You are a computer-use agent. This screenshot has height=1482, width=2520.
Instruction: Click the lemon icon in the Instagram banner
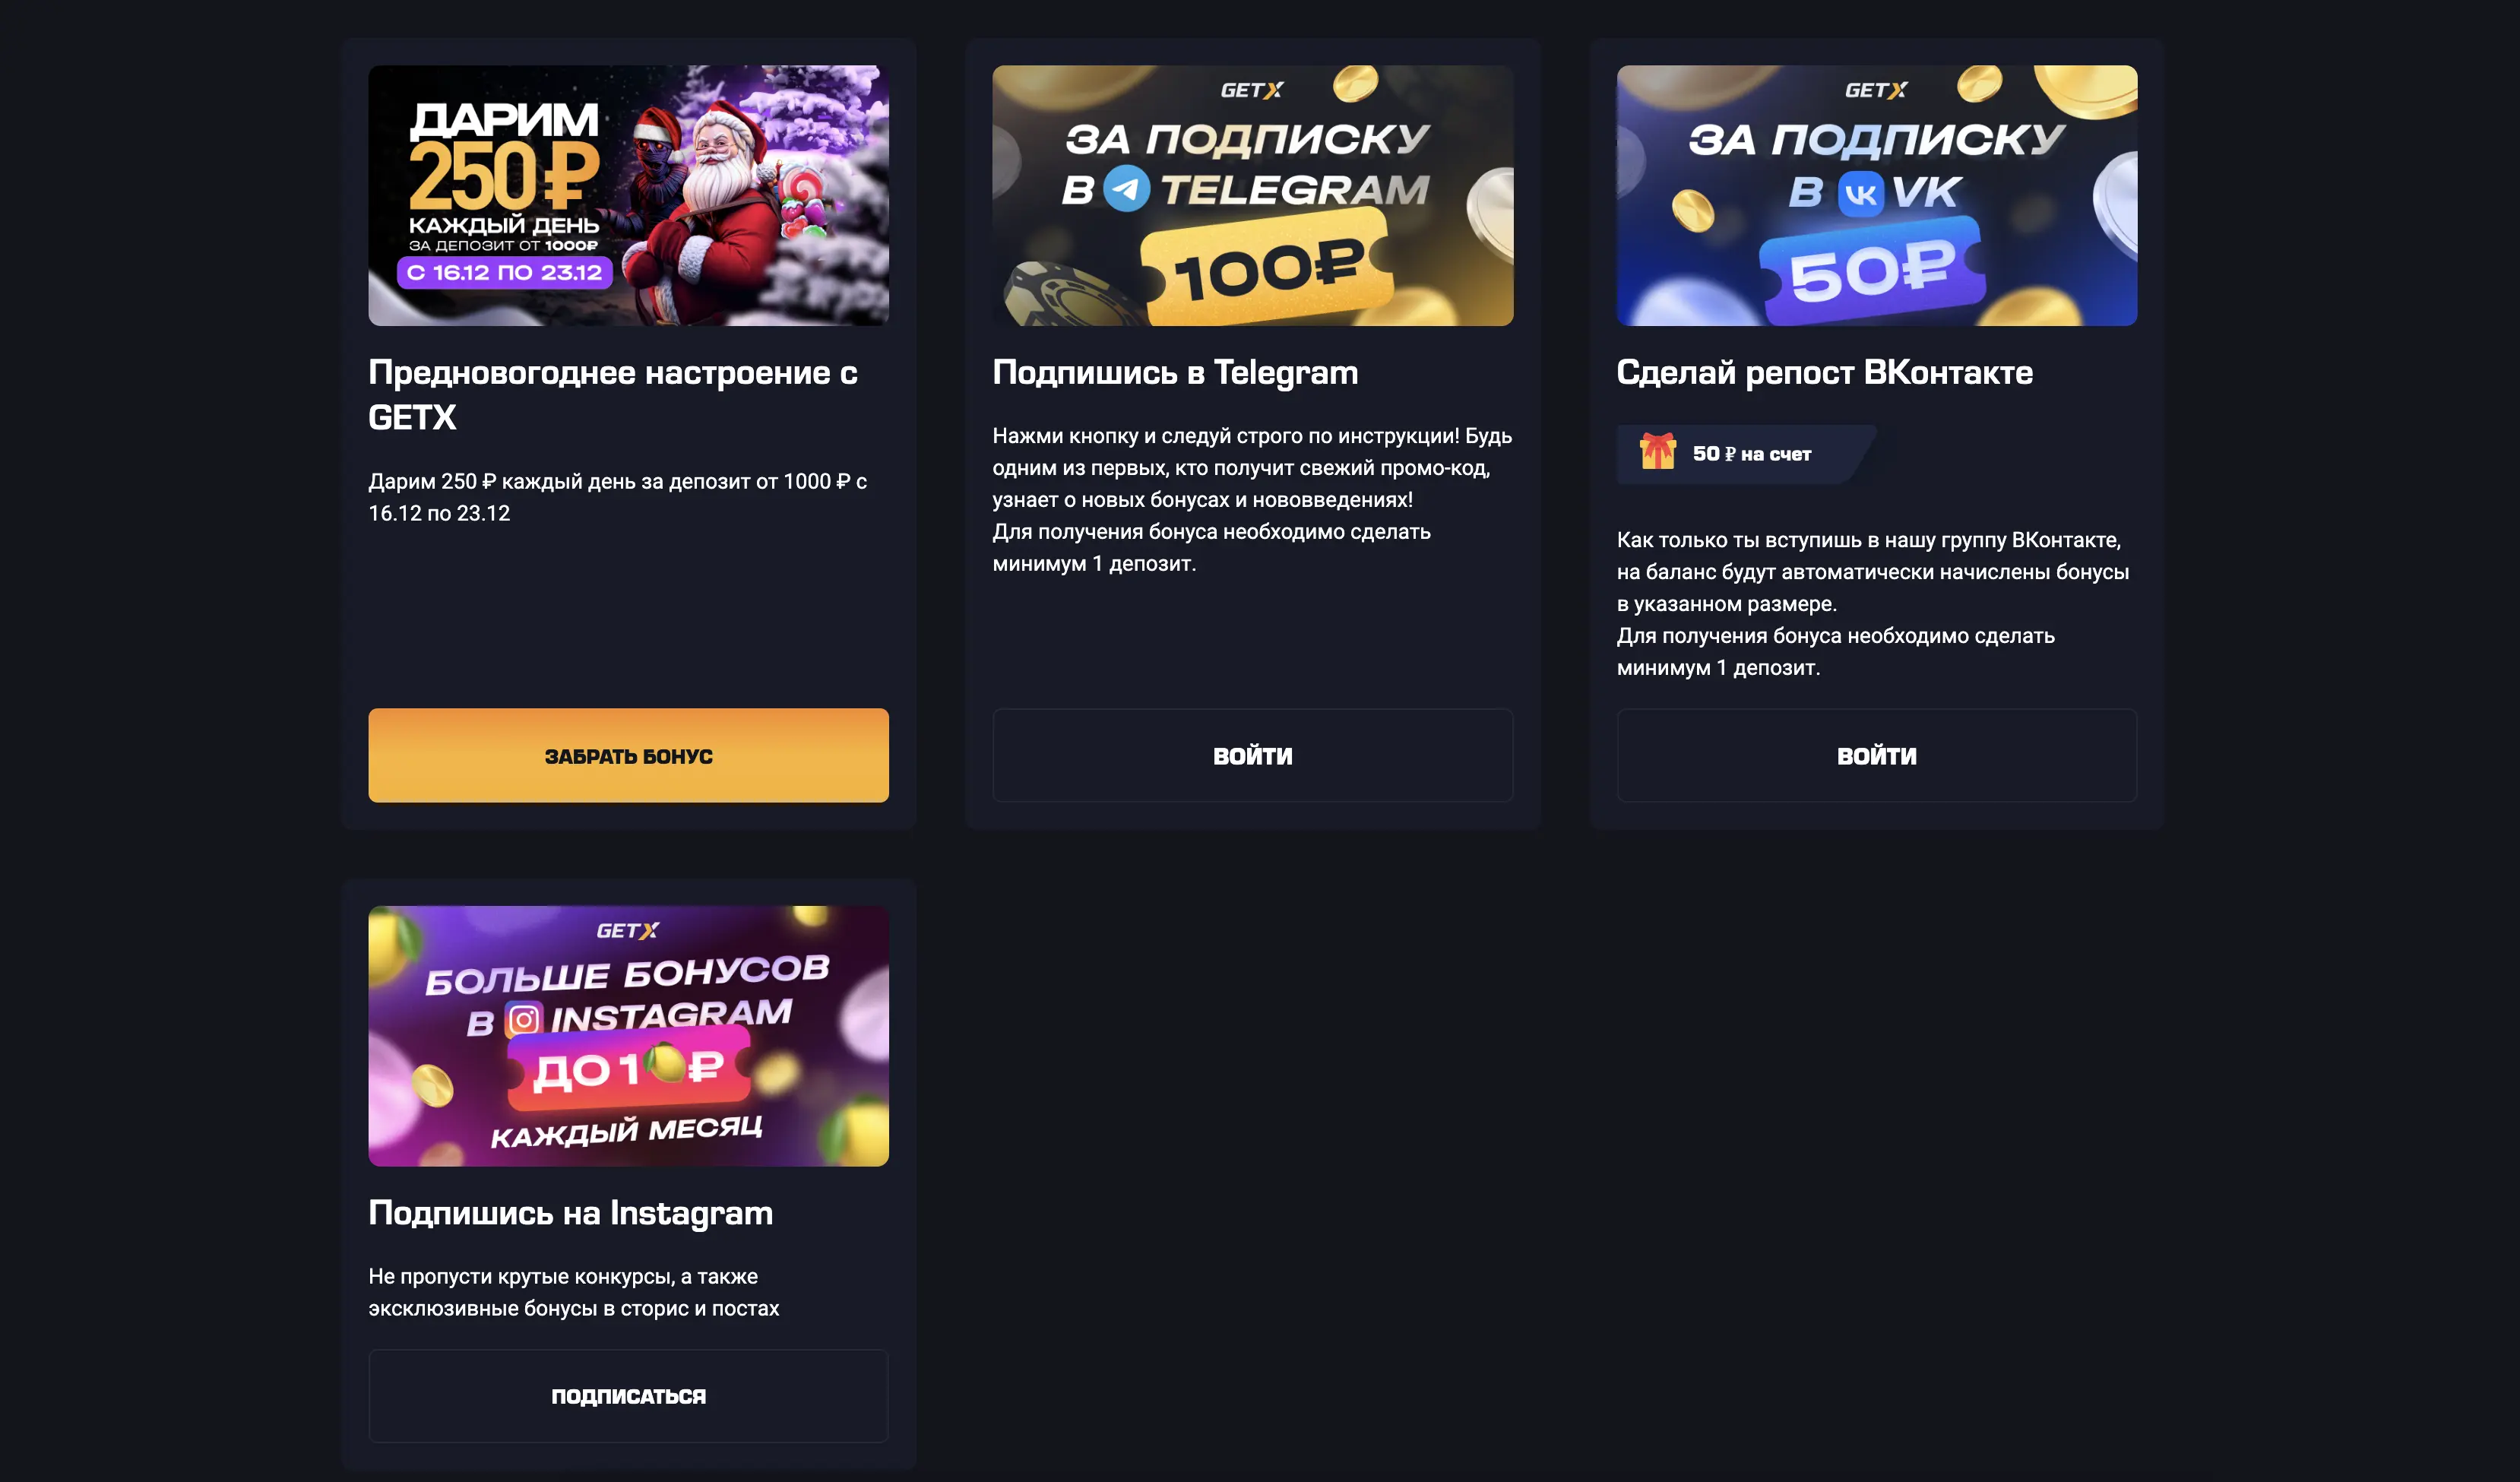(665, 1063)
